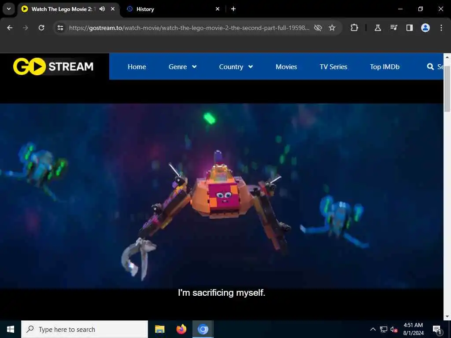The height and width of the screenshot is (338, 451).
Task: Switch to the History tab
Action: click(172, 9)
